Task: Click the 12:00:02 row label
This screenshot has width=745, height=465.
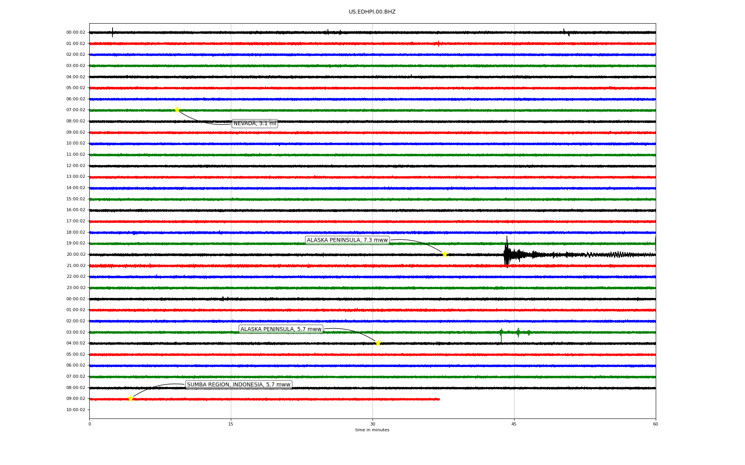Action: 76,166
